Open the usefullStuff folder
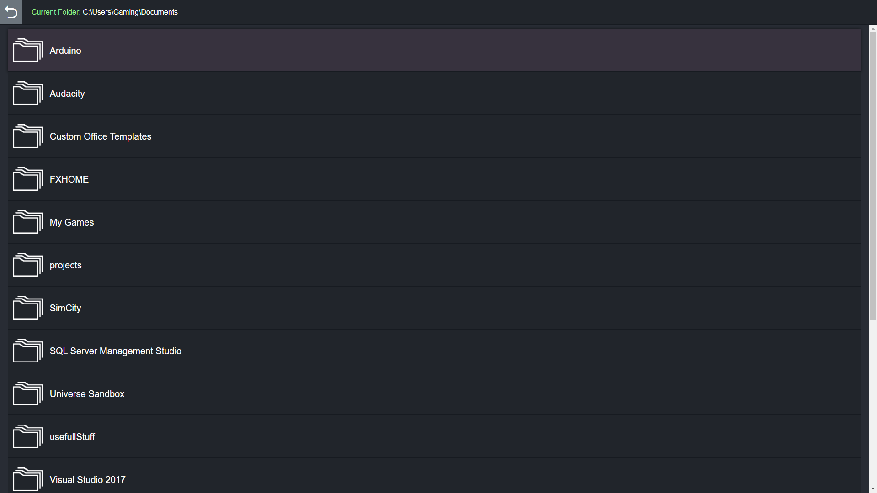Screen dimensions: 877x493 point(72,436)
